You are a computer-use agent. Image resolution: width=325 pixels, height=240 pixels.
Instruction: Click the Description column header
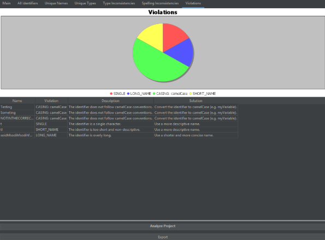110,101
